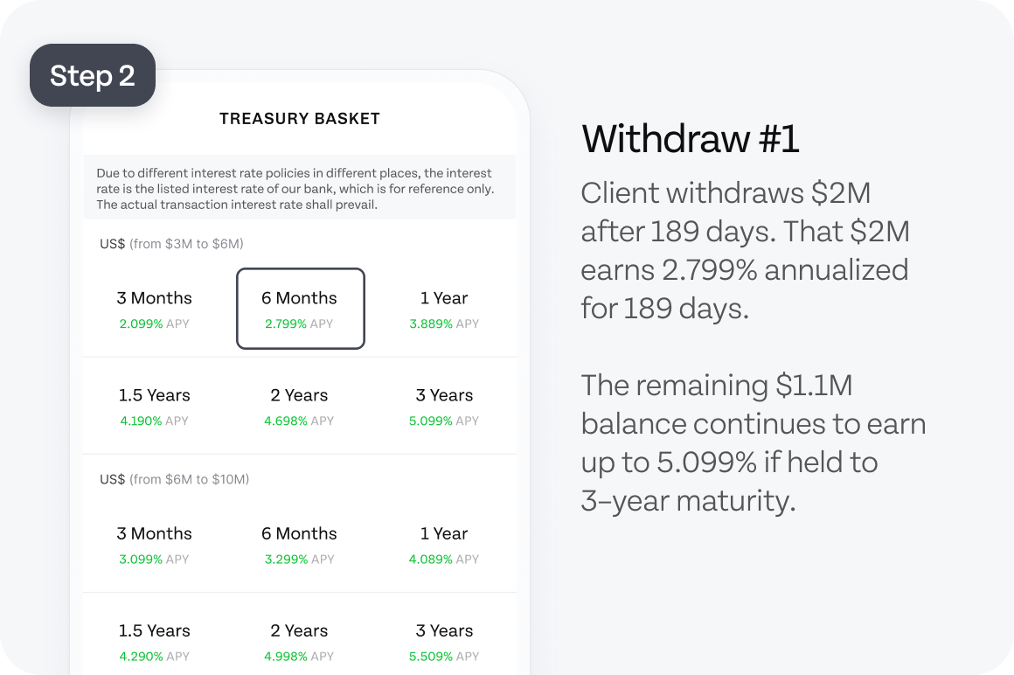This screenshot has width=1014, height=675.
Task: Choose 3 Years 5.509% APY term
Action: (x=444, y=642)
